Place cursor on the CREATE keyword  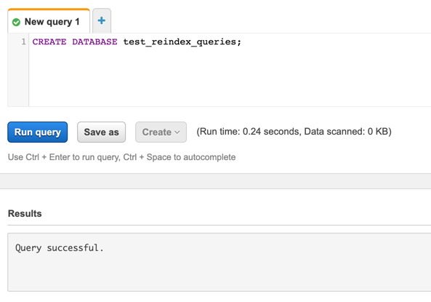coord(49,42)
